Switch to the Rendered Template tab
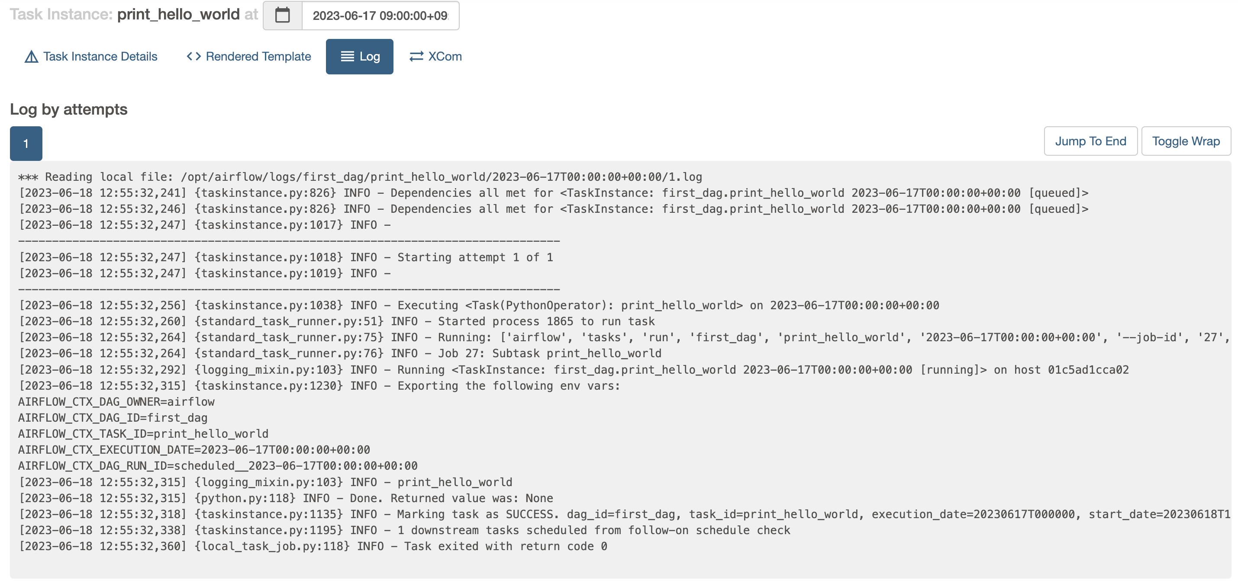 tap(249, 57)
